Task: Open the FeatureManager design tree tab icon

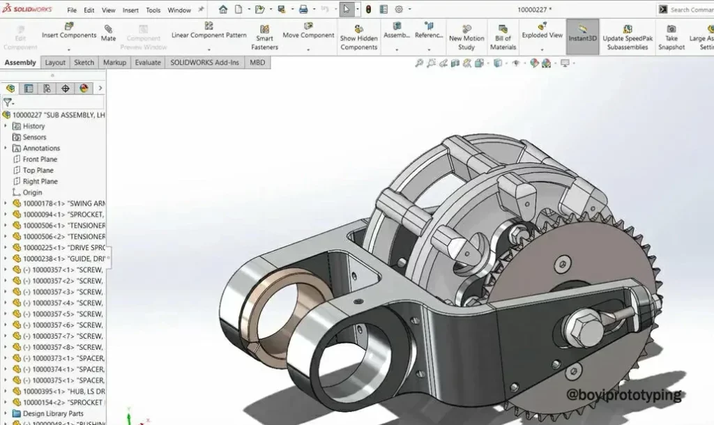Action: (x=10, y=88)
